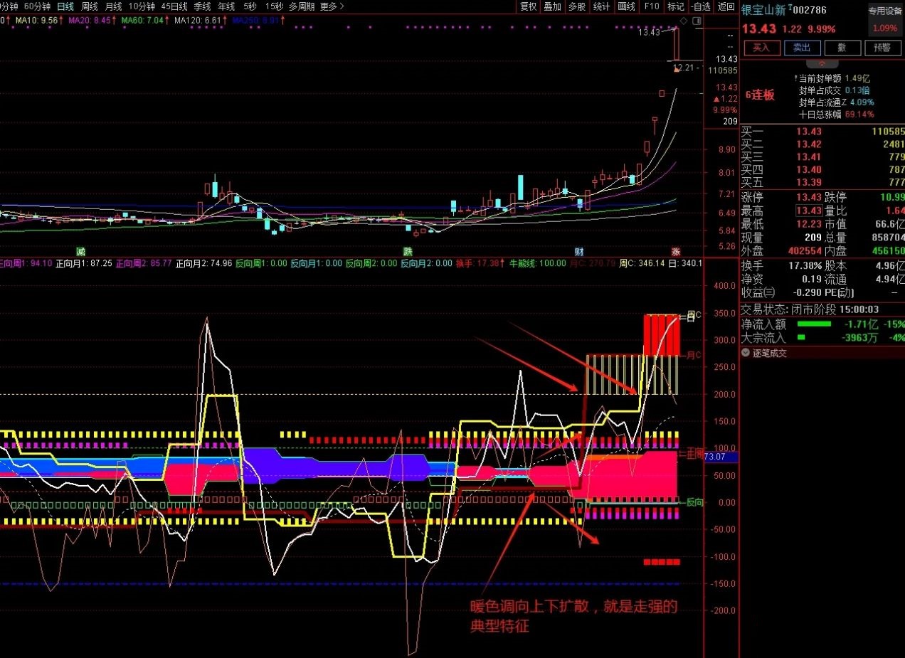Screen dimensions: 905x658
Task: Click the 撤 cancel order button
Action: [x=842, y=48]
